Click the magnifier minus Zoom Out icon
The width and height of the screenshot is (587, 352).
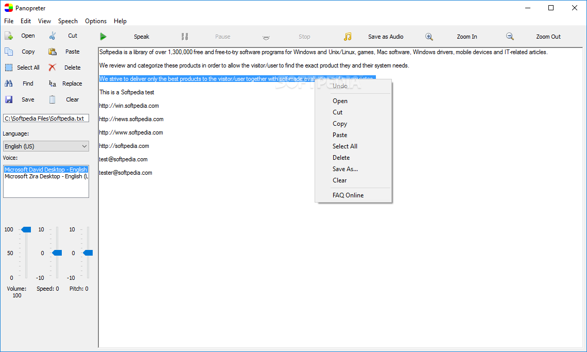[x=510, y=37]
